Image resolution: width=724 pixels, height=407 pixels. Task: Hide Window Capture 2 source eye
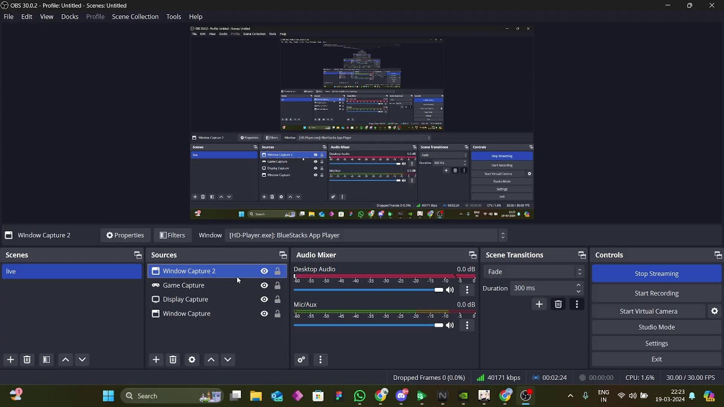(264, 271)
